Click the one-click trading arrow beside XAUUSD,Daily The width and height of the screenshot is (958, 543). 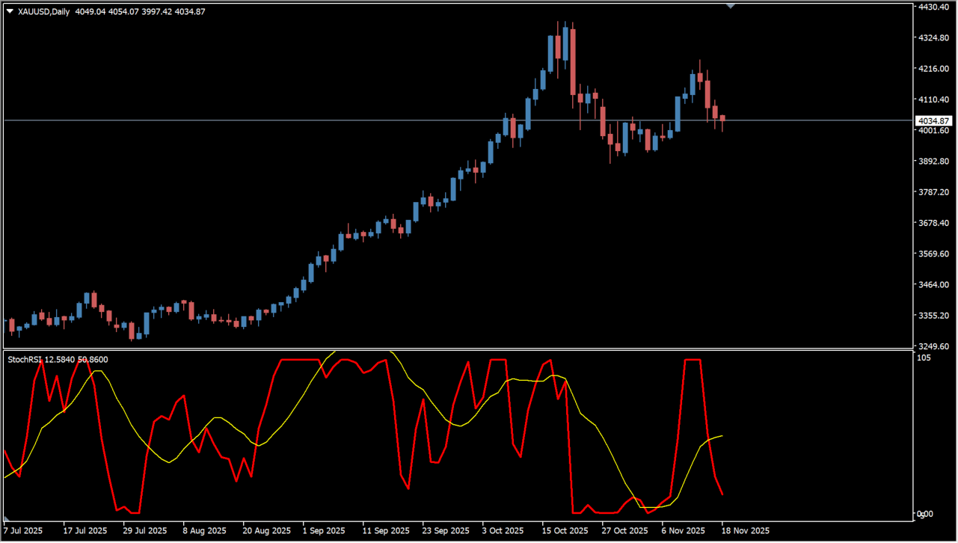click(10, 11)
